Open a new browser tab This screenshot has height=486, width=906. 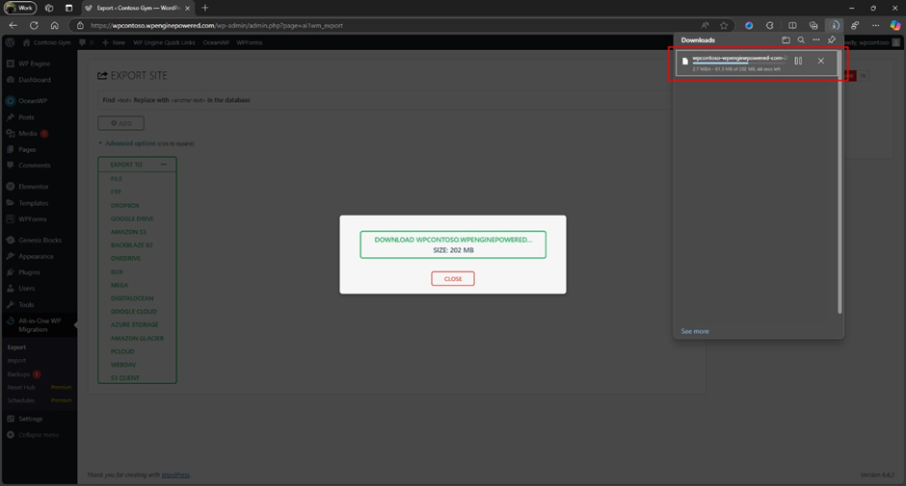(204, 8)
